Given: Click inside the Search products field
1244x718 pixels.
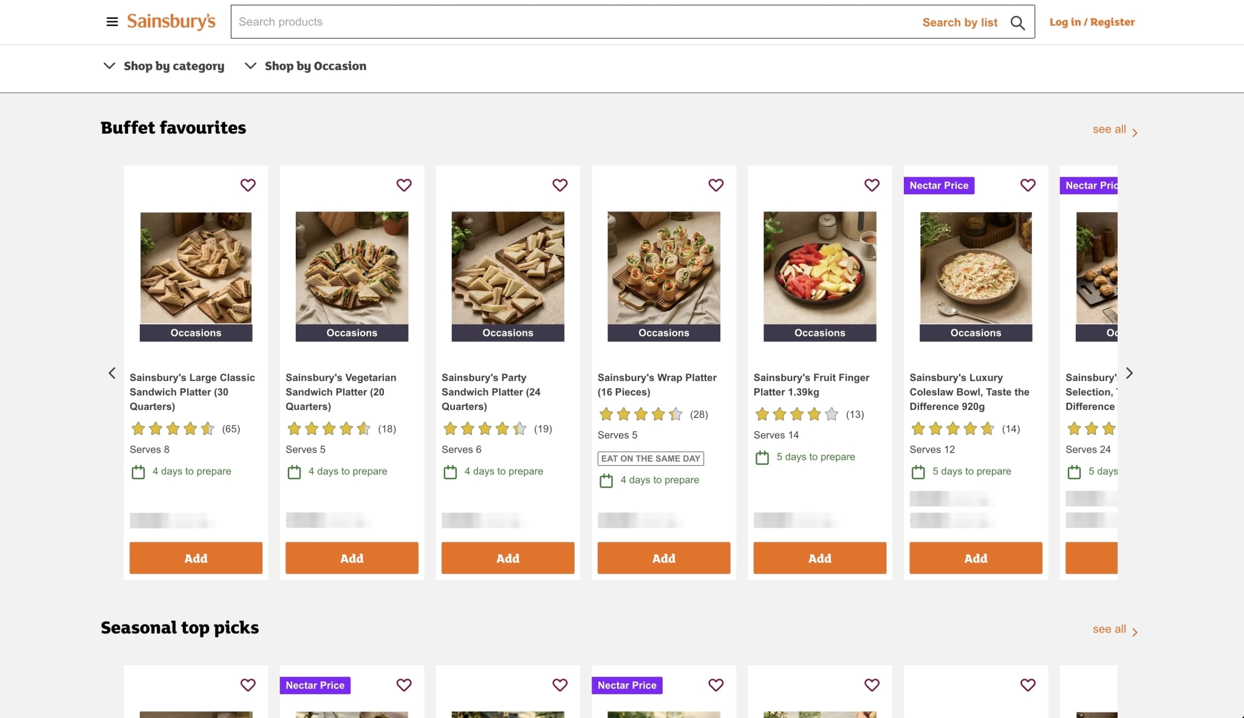Looking at the screenshot, I should point(547,21).
